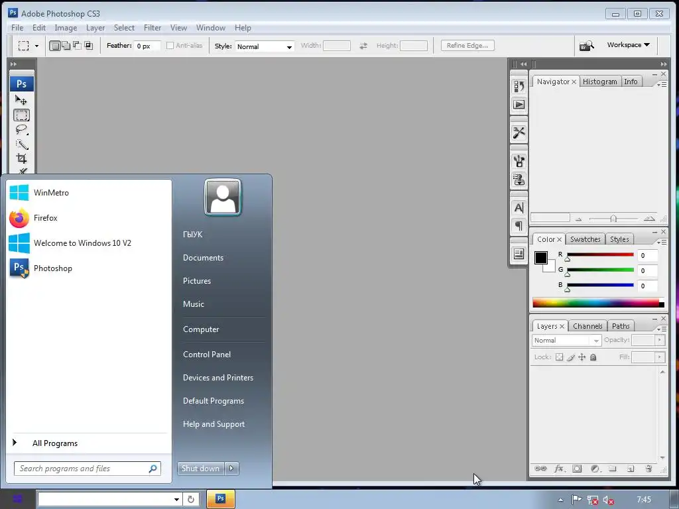Switch to the Channels tab
This screenshot has height=509, width=679.
(587, 326)
